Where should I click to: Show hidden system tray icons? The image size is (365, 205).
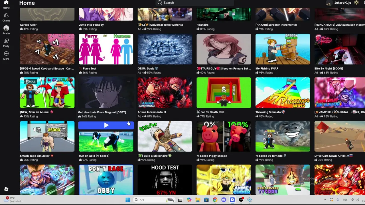325,200
